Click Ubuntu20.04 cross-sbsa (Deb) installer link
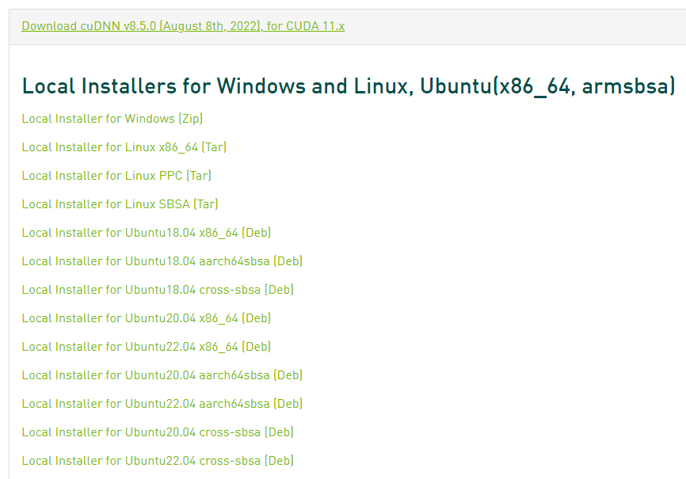686x479 pixels. coord(158,431)
